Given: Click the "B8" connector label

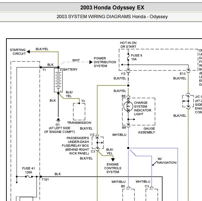Looking at the screenshot, I should pyautogui.click(x=124, y=128).
